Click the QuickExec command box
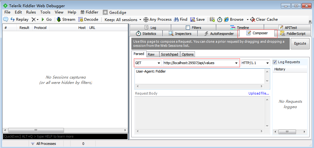This screenshot has height=148, width=314. [x=65, y=136]
